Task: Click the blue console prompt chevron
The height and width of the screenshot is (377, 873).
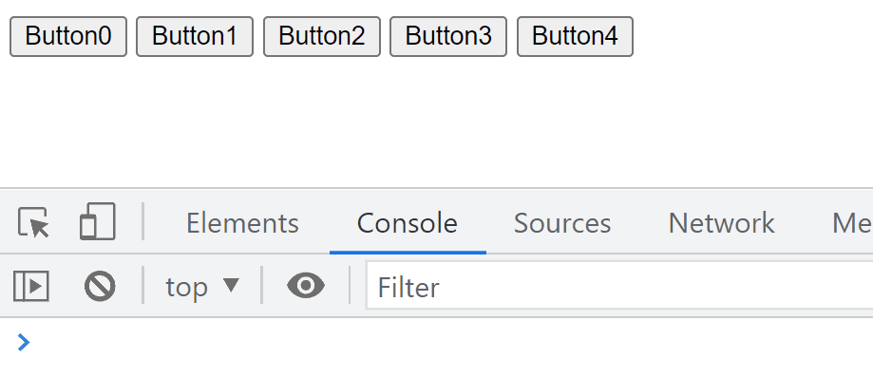Action: pos(24,343)
